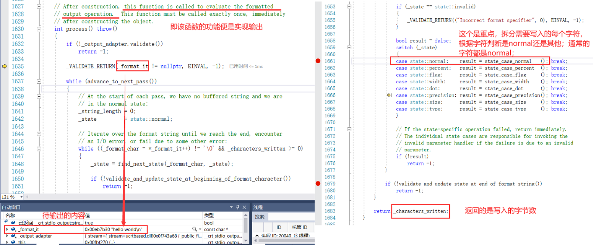Viewport: 604px width, 245px height.
Task: Click the magnifier visualizer icon in _format_it row
Action: (x=195, y=229)
